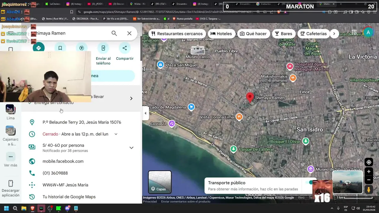Click the Bosque El Olivar park marker
The image size is (379, 213).
coord(306,141)
